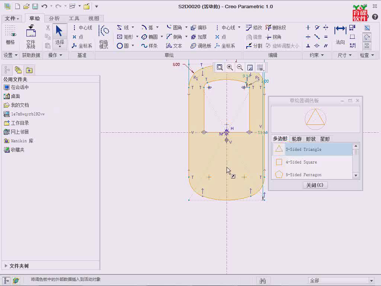Select the 圆 (Circle) tool
Viewport: 381px width, 286px height.
point(123,46)
